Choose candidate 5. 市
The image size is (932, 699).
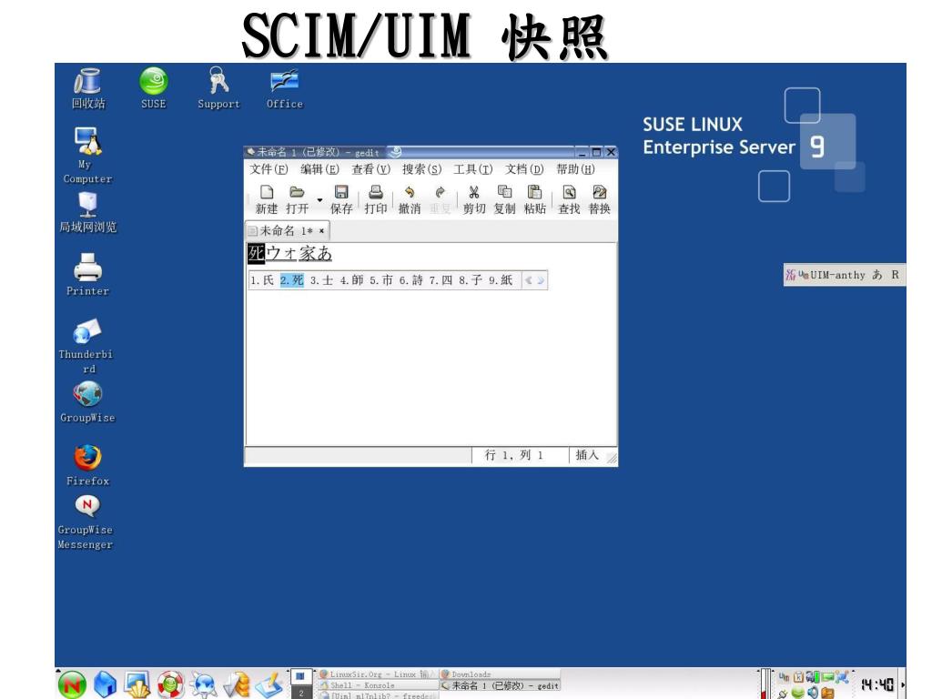381,280
